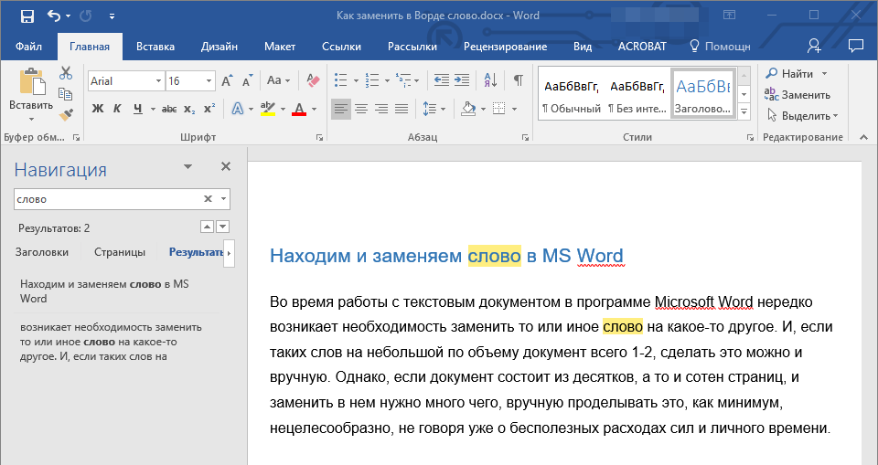The image size is (878, 465).
Task: Open the multilevel list button
Action: [x=403, y=80]
